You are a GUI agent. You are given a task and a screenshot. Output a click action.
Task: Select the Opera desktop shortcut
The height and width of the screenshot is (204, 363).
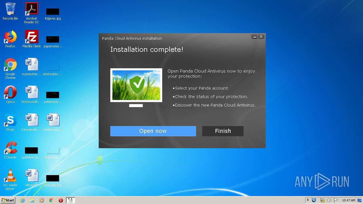click(x=10, y=95)
